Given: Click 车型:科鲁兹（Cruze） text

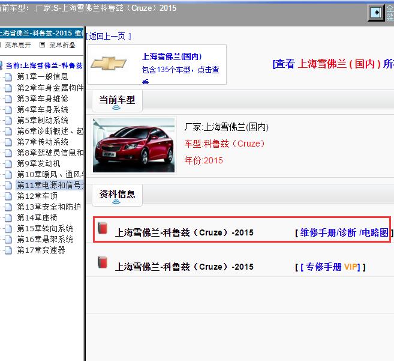Looking at the screenshot, I should (x=224, y=144).
